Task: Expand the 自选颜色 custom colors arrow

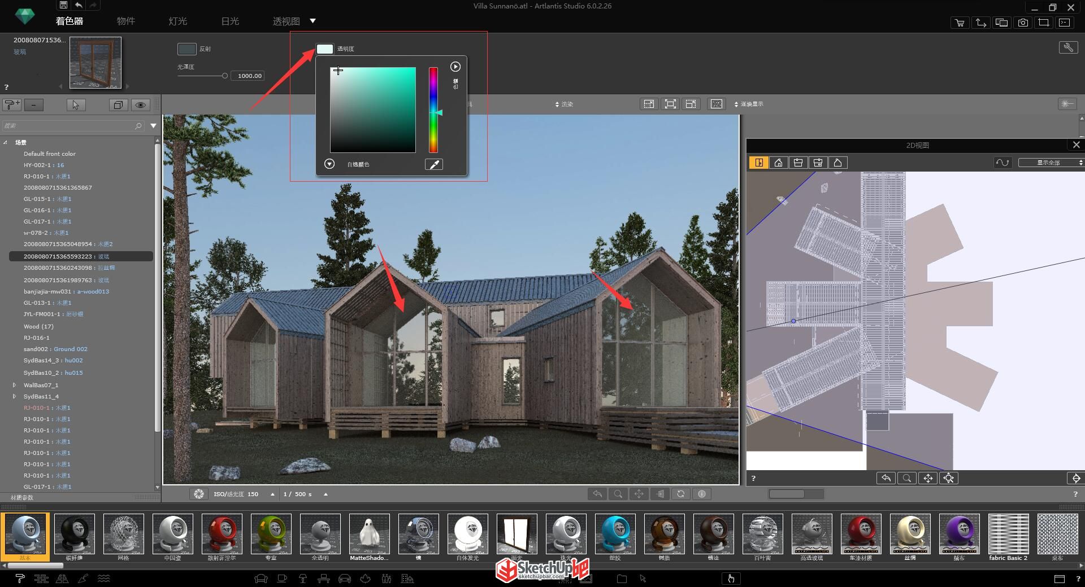Action: point(329,164)
